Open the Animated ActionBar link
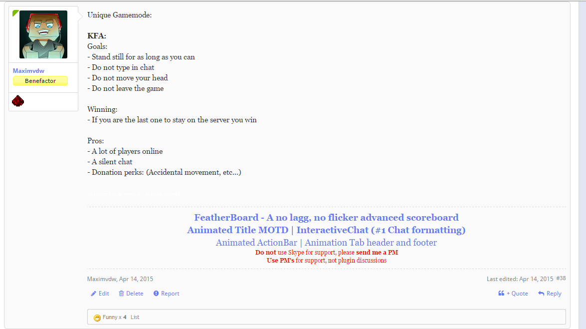 point(256,243)
